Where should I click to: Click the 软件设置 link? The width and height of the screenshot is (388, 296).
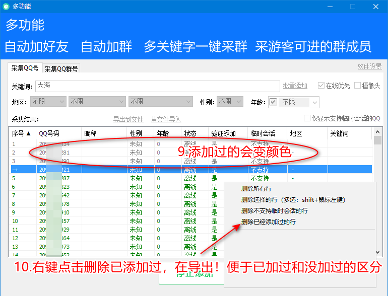click(x=369, y=66)
